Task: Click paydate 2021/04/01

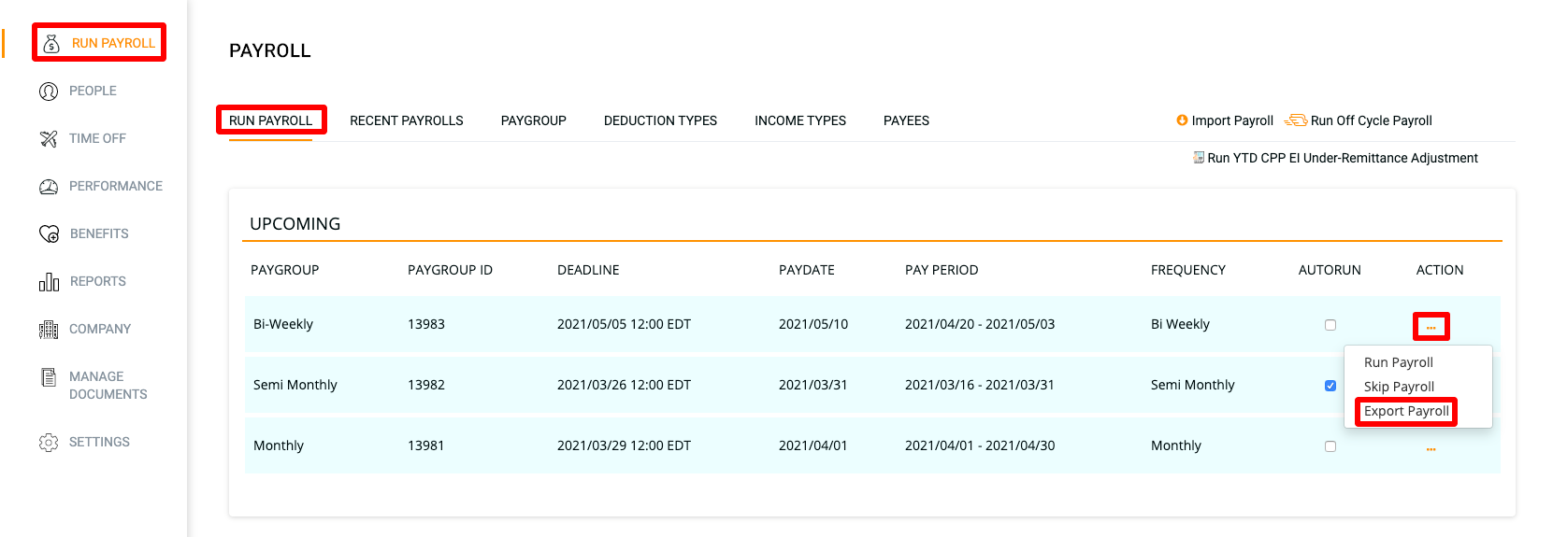Action: (x=813, y=445)
